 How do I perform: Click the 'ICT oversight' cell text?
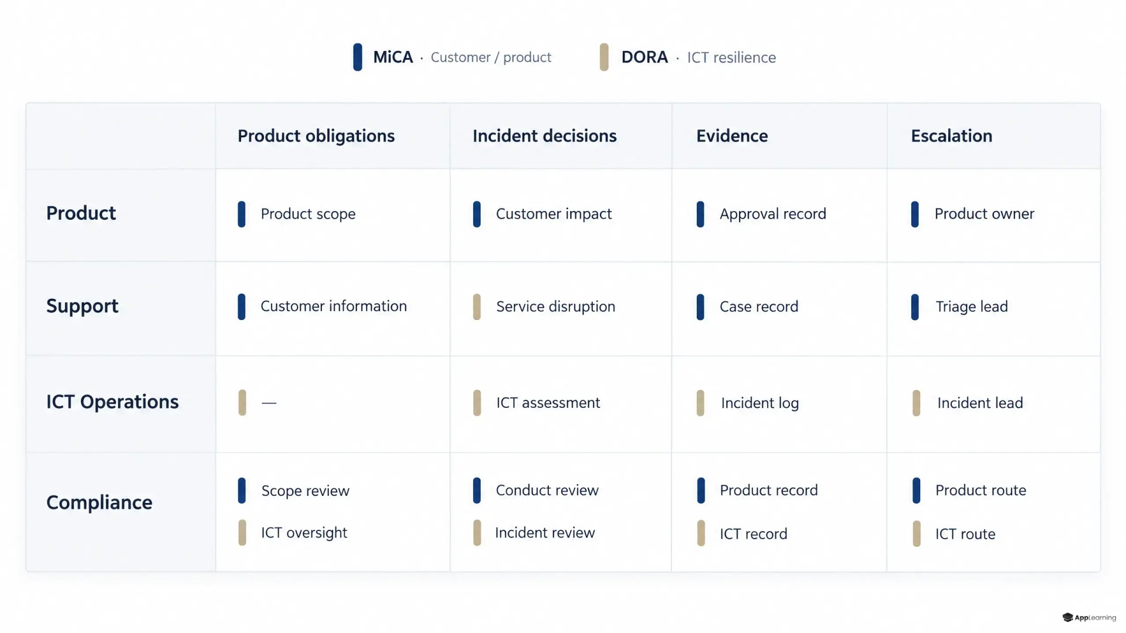pos(304,533)
